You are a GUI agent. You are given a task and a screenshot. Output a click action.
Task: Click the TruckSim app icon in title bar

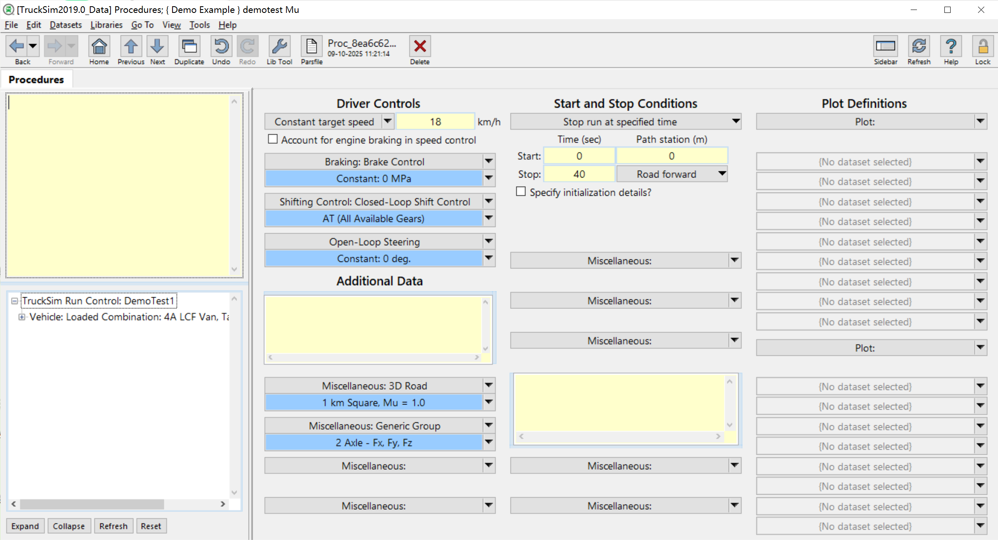(x=8, y=9)
